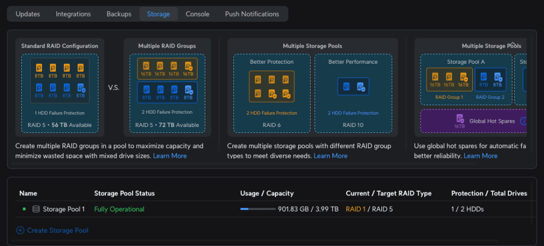Click the shielded 16TB drive in Multiple RAID Groups
Screen dimensions: 544x246
click(x=188, y=66)
